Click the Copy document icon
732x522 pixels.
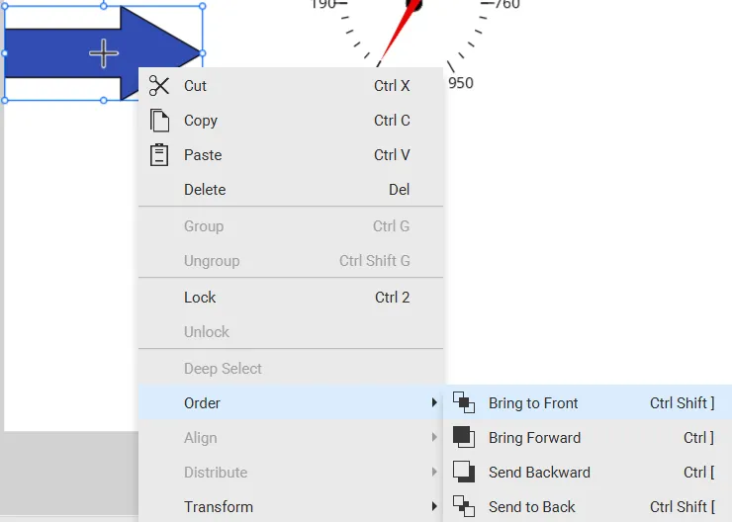[159, 121]
